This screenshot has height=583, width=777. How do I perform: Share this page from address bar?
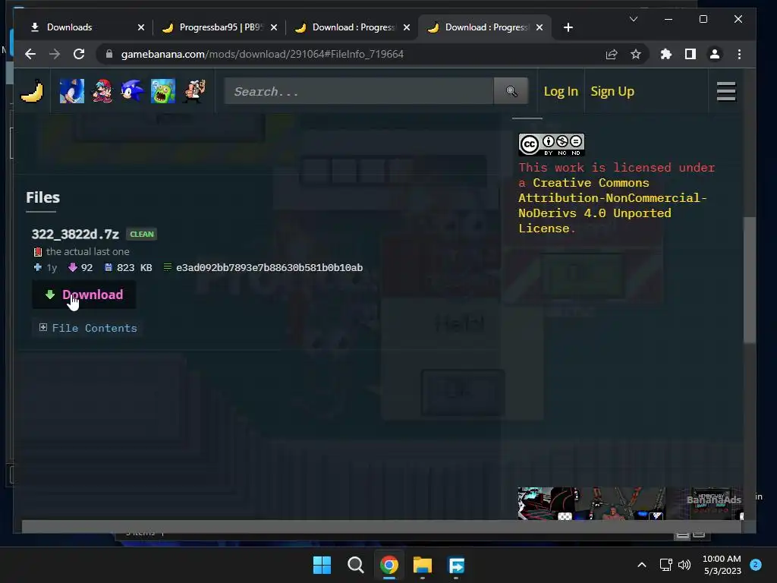[x=612, y=54]
